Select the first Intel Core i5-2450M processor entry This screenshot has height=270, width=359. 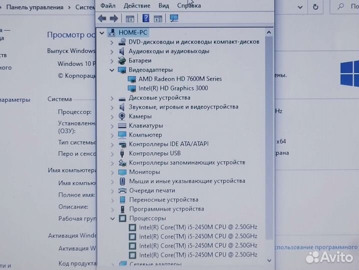coord(198,227)
